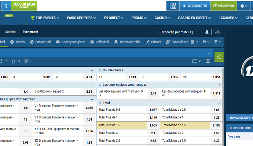This screenshot has width=253, height=146.
Task: Collapse the Les deux équipes vont marquer section
Action: [219, 85]
